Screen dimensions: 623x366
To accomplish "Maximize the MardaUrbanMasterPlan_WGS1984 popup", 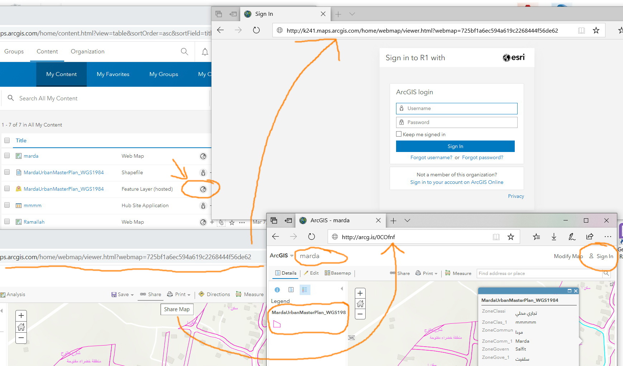I will [x=570, y=291].
